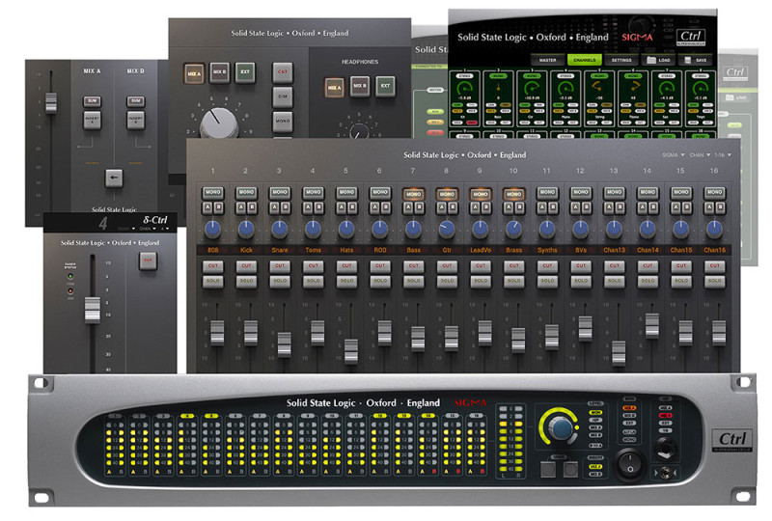This screenshot has width=772, height=521.
Task: Click the monitor MONO button
Action: 283,122
